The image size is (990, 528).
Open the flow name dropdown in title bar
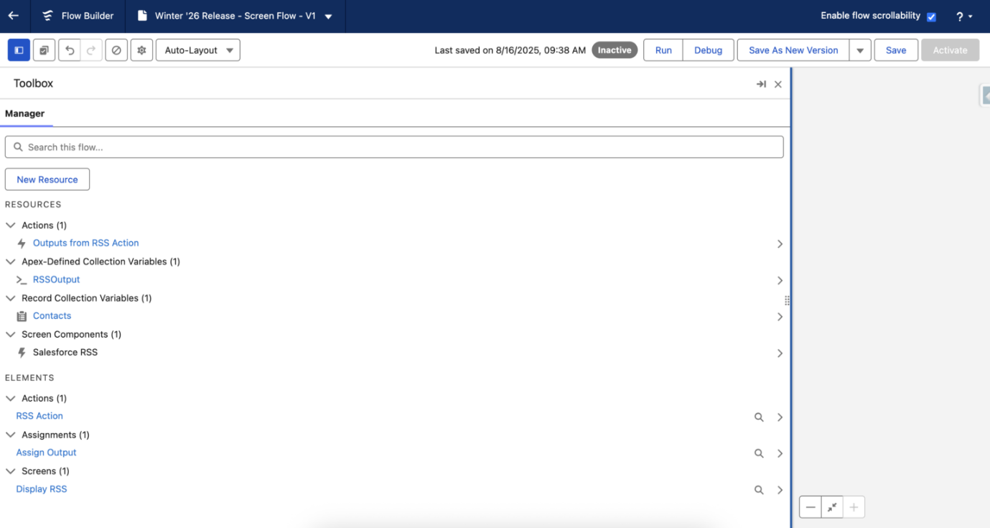click(328, 15)
